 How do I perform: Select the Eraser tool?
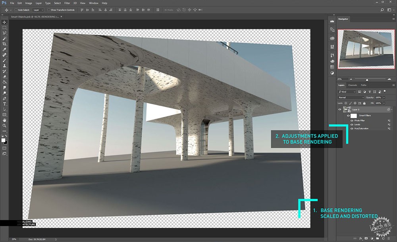[4, 77]
